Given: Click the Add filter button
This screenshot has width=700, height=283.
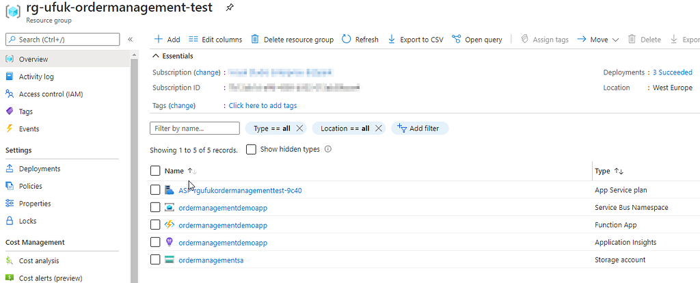Looking at the screenshot, I should point(420,128).
